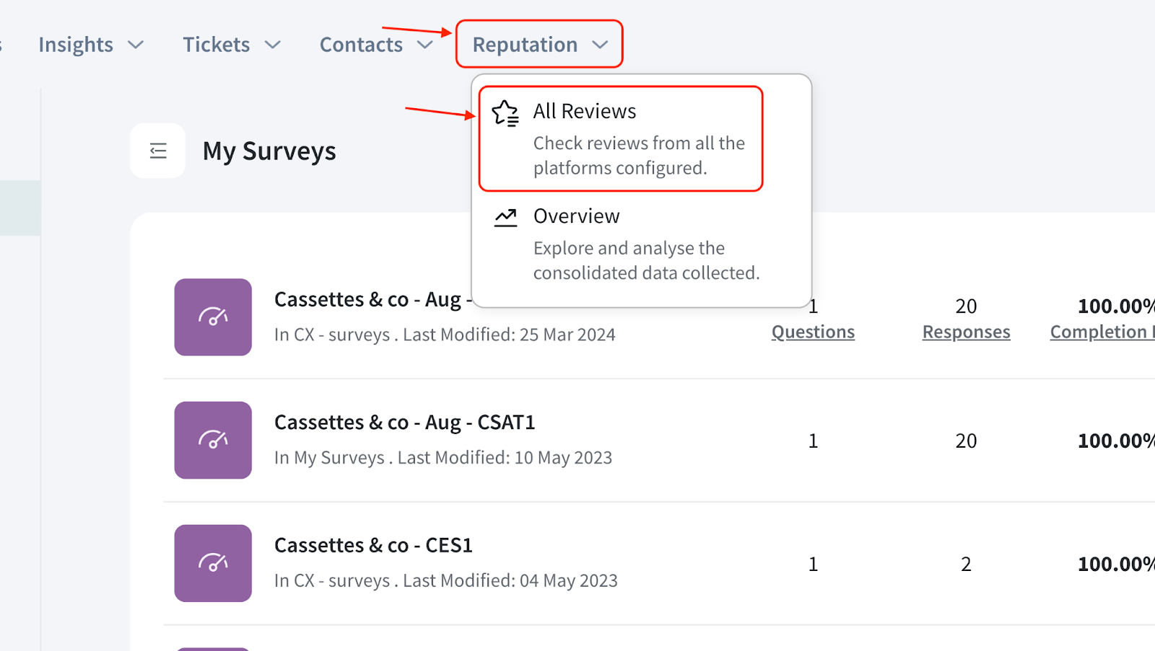1155x651 pixels.
Task: Click the gauge icon of the survey modified 25 Mar 2024
Action: [213, 317]
